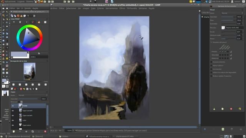Viewport: 246px width, 138px height.
Task: Open the Seleccionar menu
Action: (x=71, y=8)
